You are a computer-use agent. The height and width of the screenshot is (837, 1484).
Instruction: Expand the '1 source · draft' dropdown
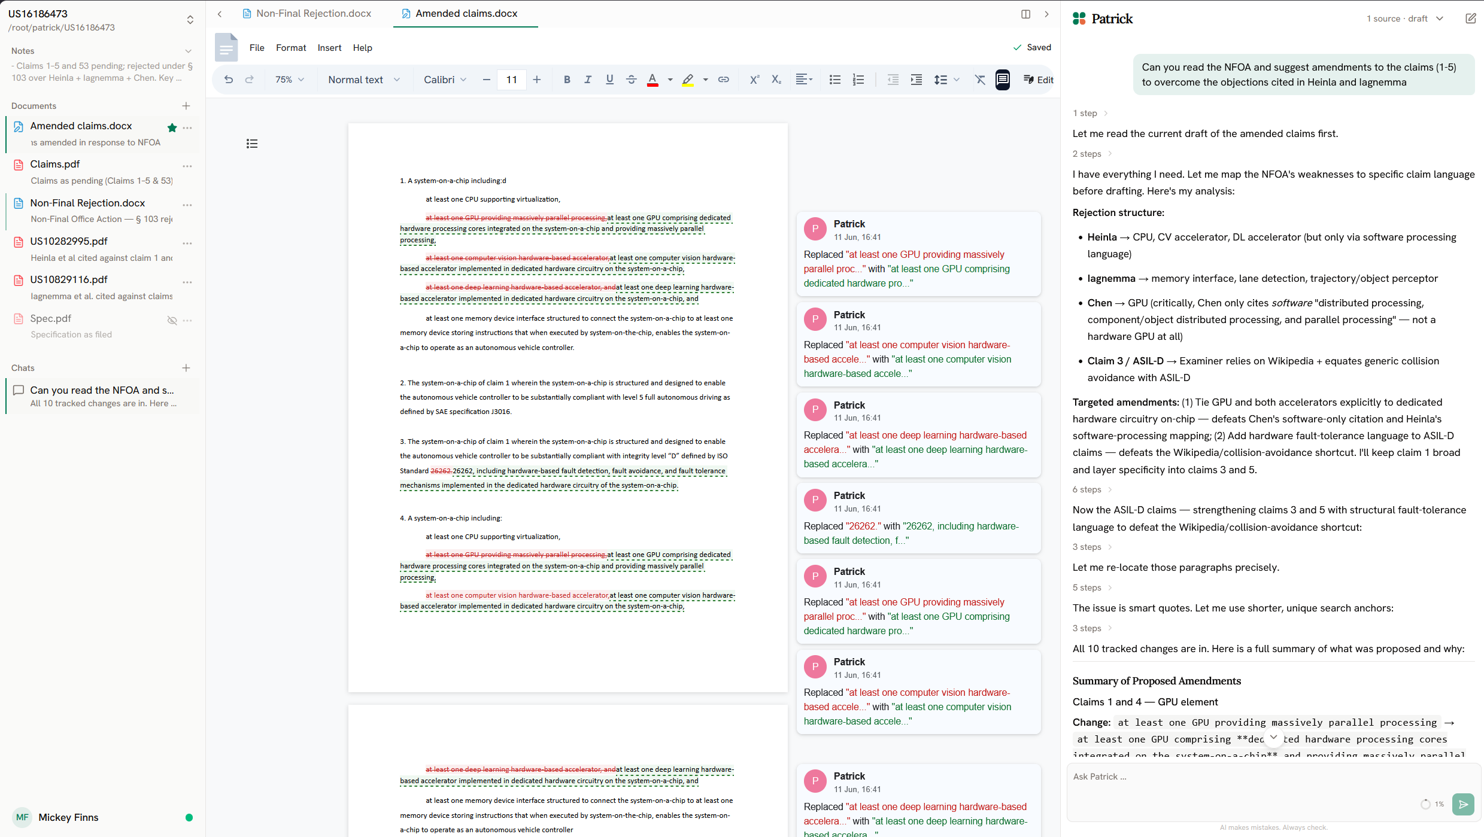(x=1405, y=19)
